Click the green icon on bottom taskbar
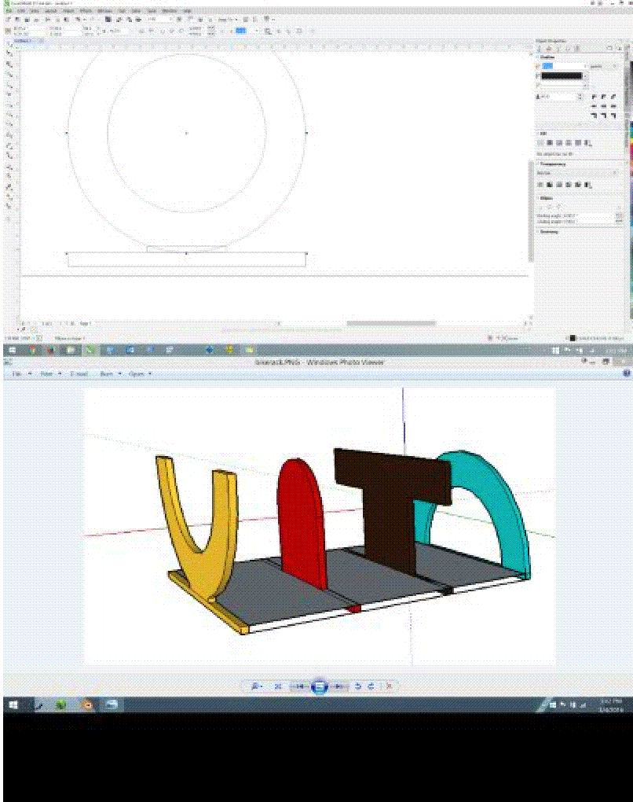633x802 pixels. 60,705
